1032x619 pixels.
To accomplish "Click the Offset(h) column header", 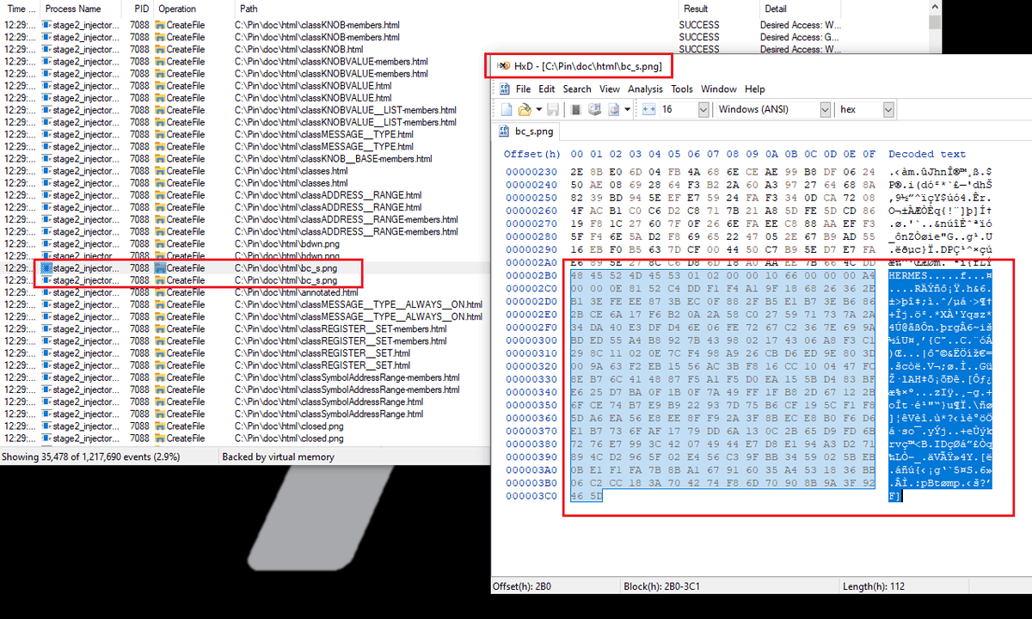I will click(x=531, y=154).
